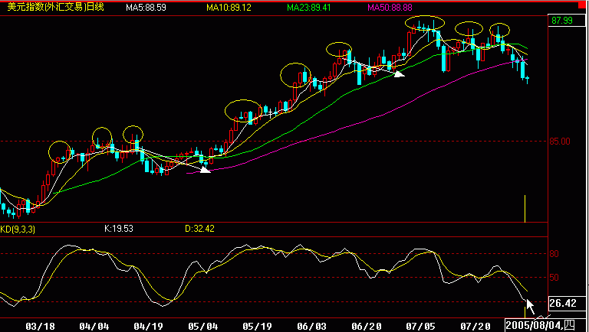Click the 85.00 price axis label
Image resolution: width=589 pixels, height=332 pixels.
click(x=560, y=142)
